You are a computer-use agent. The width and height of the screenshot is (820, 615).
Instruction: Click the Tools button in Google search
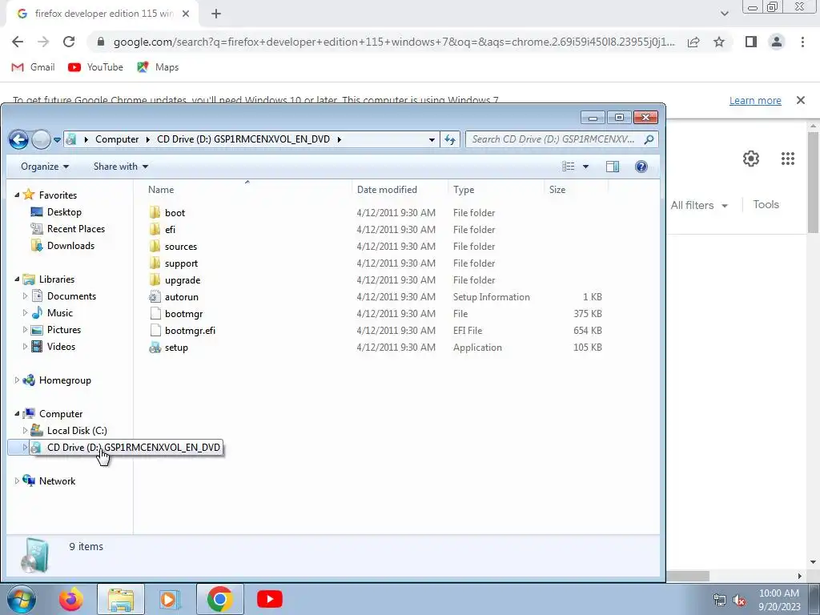(766, 204)
